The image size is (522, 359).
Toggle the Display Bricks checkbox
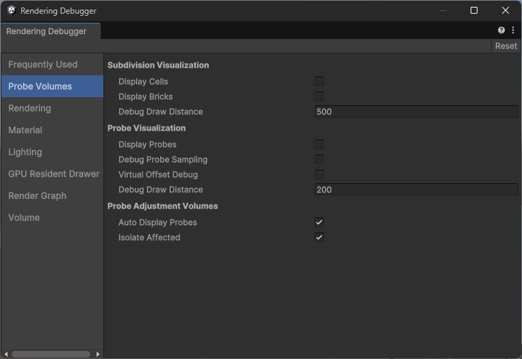(x=319, y=96)
